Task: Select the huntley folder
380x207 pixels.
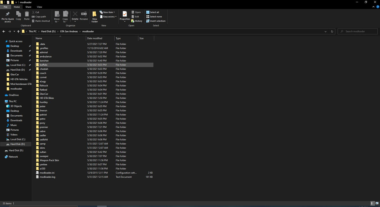Action: (44, 102)
